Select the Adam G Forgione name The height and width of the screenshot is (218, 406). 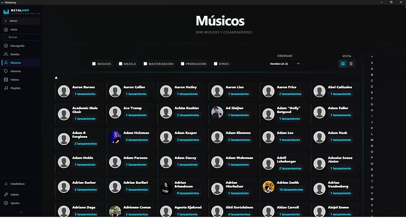pyautogui.click(x=80, y=135)
